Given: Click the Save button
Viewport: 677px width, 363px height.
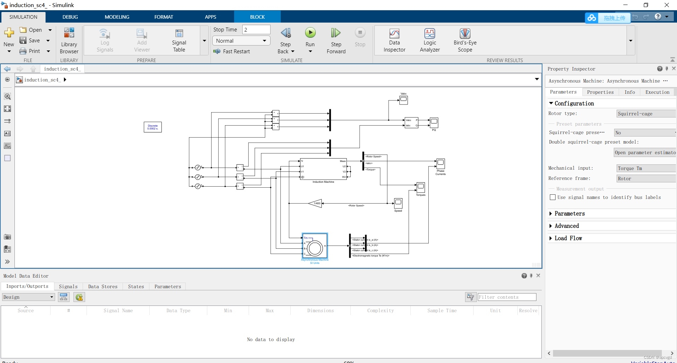Looking at the screenshot, I should [30, 41].
